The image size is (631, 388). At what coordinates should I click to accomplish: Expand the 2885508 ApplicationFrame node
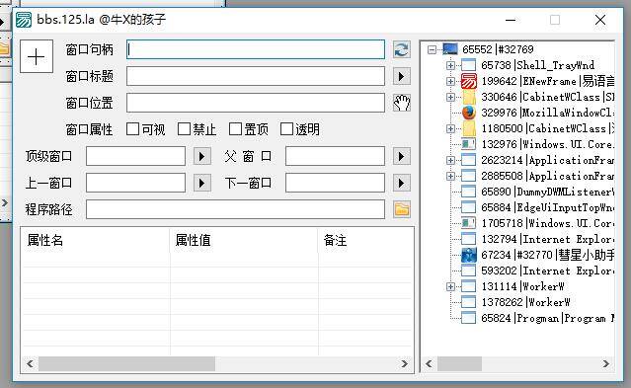(450, 176)
